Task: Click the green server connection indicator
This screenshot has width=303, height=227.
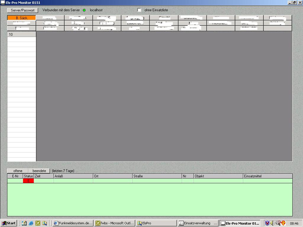Action: (84, 10)
